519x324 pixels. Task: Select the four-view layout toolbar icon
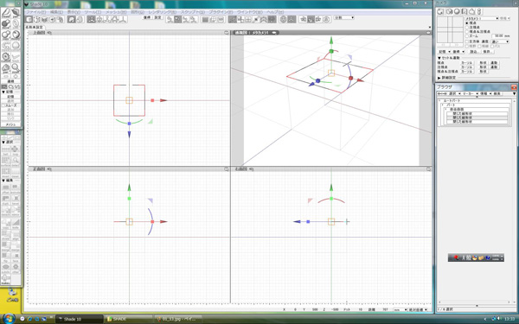[x=247, y=20]
